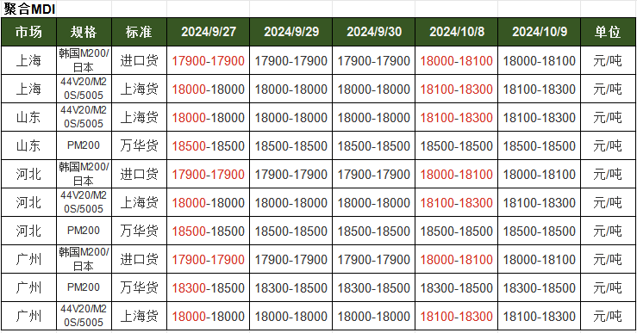Select 山东 market cell in 上海货 row
637x333 pixels.
(x=28, y=117)
